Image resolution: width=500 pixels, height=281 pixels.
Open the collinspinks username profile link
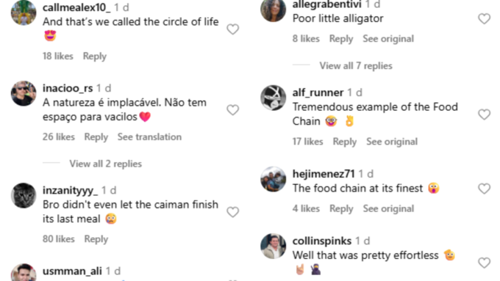[322, 241]
